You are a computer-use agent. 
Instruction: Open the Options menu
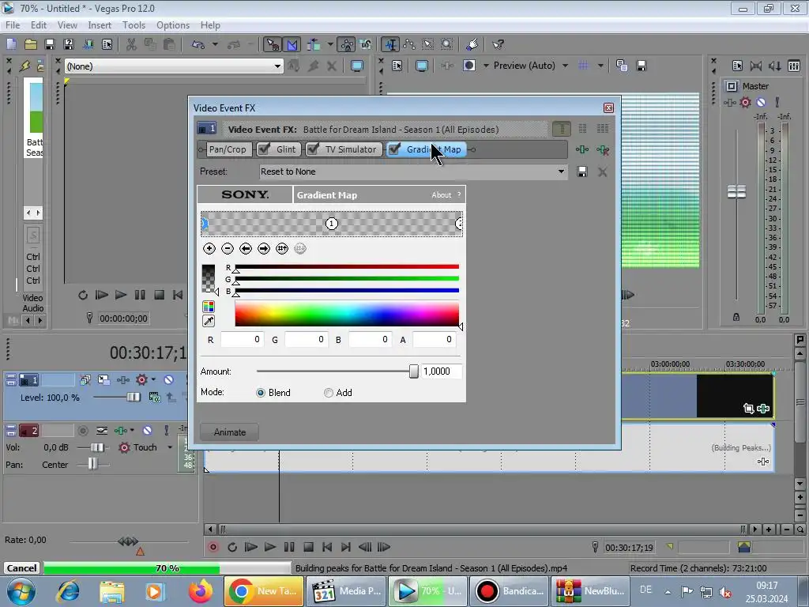point(173,25)
